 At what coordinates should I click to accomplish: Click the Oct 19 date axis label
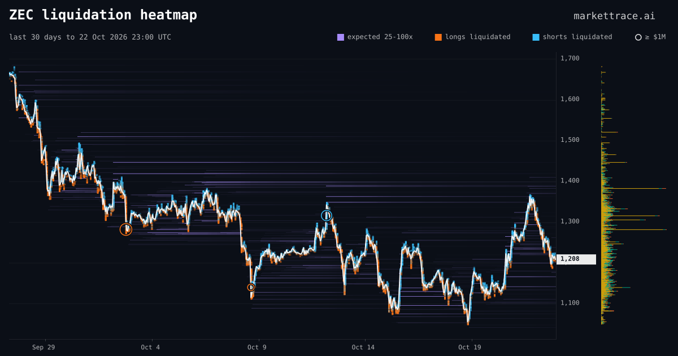tap(470, 347)
